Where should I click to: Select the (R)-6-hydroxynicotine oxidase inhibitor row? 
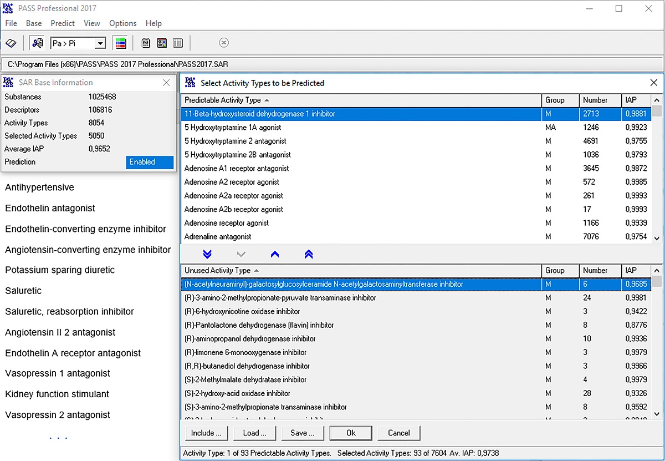pos(416,311)
